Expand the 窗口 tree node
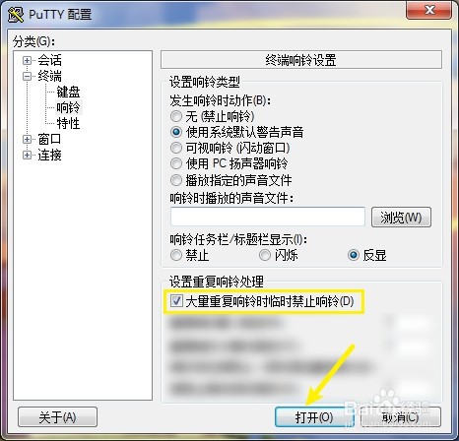The height and width of the screenshot is (441, 459). [x=27, y=139]
